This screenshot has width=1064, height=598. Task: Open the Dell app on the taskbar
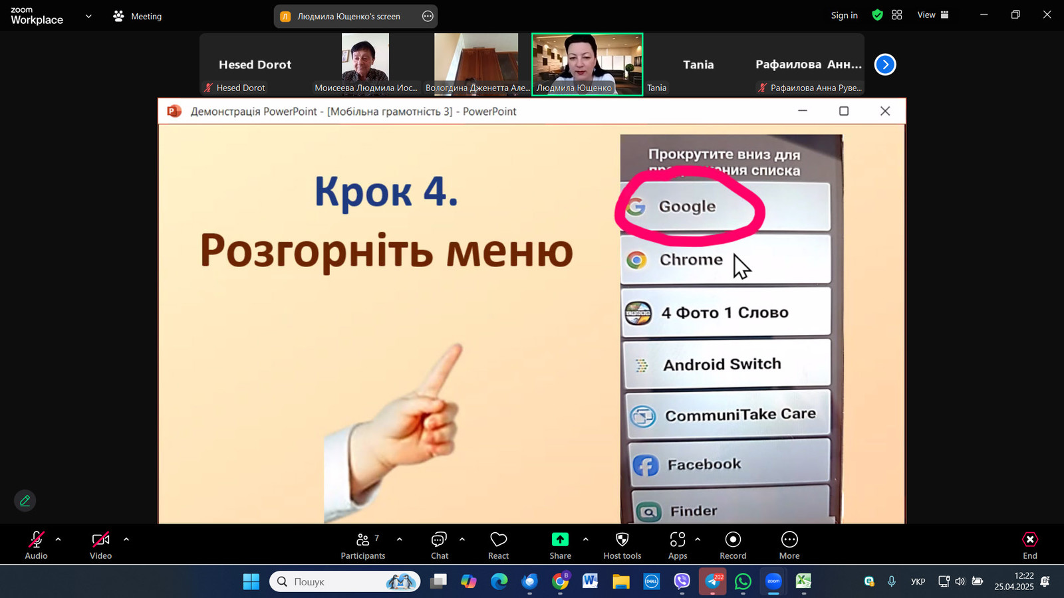pyautogui.click(x=652, y=581)
